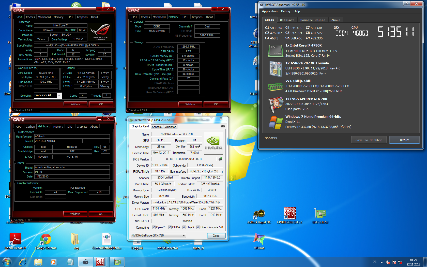The width and height of the screenshot is (427, 267).
Task: Click the BIOS Version field in GPU-Z
Action: [x=184, y=159]
